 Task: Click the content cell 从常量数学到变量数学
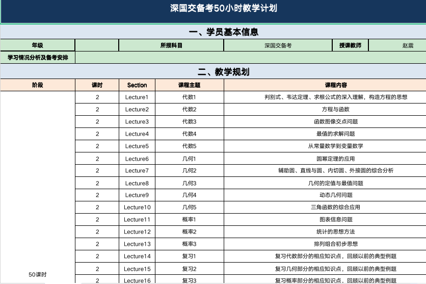coord(325,146)
